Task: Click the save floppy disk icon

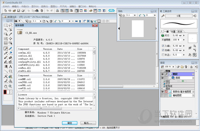Action: click(x=19, y=11)
